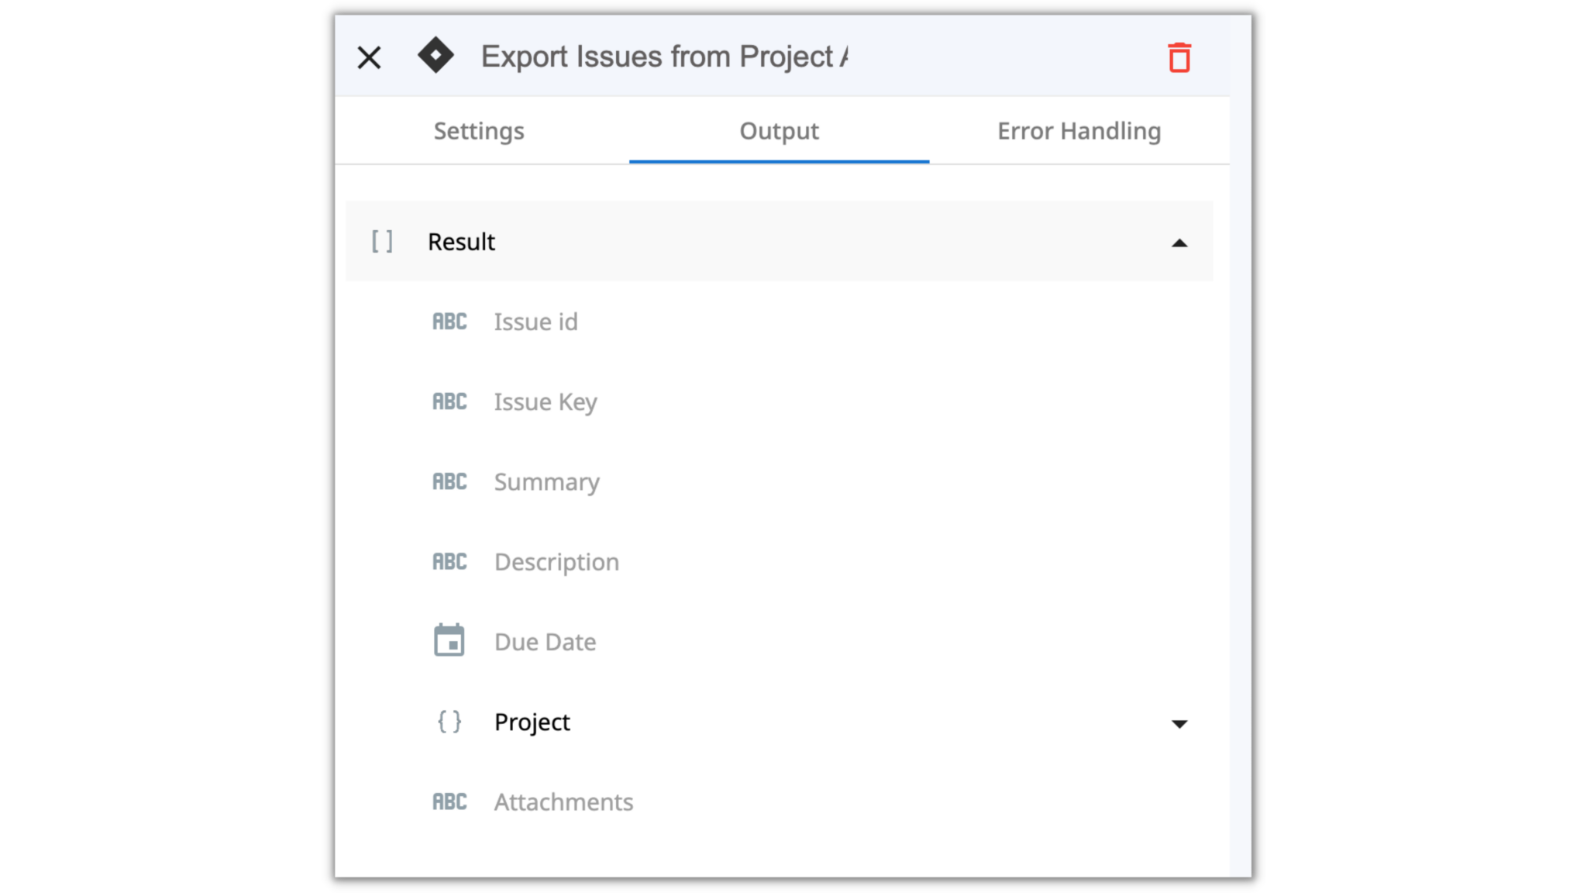Screen dimensions: 1587x893
Task: Select the Issue Key output field
Action: coord(545,402)
